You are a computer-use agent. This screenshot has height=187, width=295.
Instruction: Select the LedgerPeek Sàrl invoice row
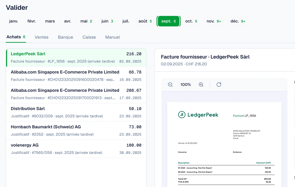pyautogui.click(x=76, y=58)
